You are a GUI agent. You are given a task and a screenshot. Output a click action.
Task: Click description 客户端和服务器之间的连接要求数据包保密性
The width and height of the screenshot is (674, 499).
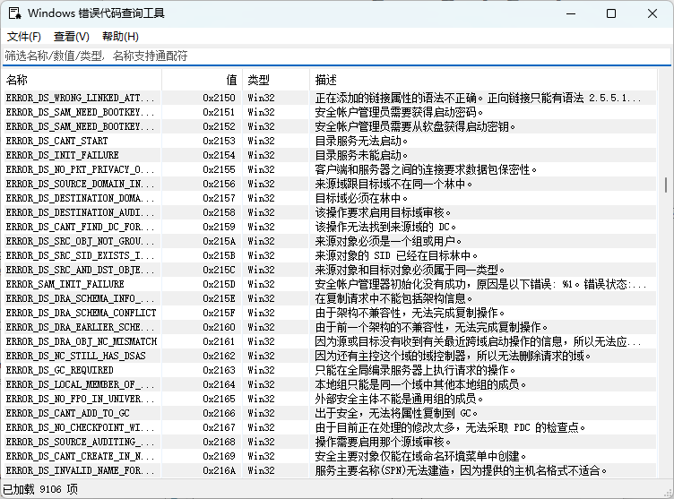coord(426,170)
